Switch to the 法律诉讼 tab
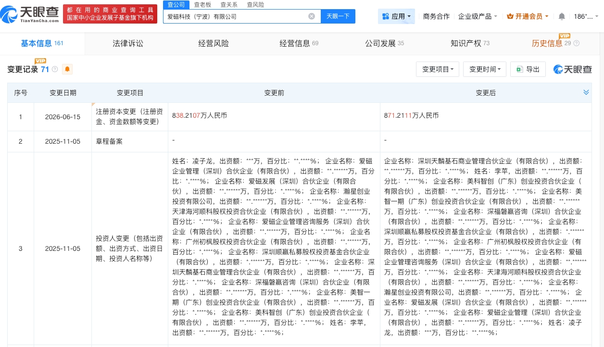This screenshot has height=347, width=604. click(128, 43)
